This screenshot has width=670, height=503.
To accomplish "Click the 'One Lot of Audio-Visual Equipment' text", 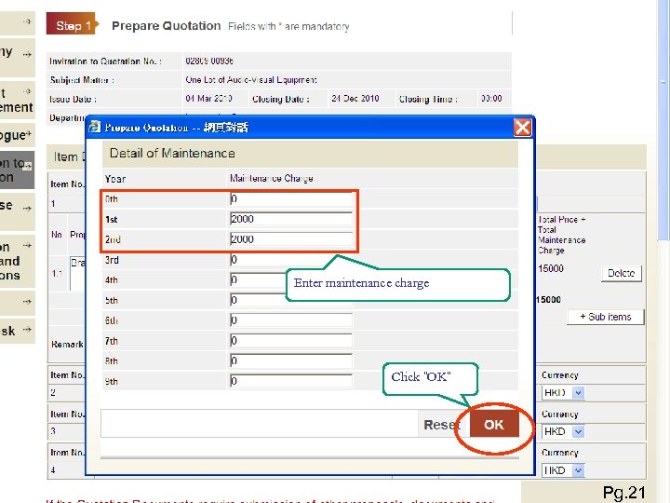I will 251,79.
